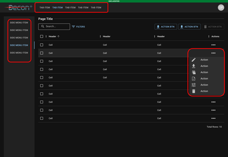Click the magnifier icon in the search box
Image resolution: width=228 pixels, height=157 pixels.
click(x=42, y=26)
